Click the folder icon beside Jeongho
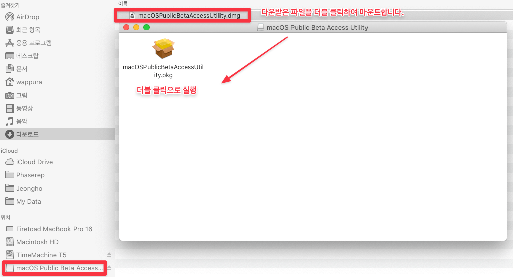 [10, 188]
